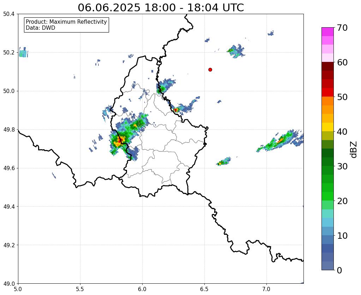This screenshot has width=361, height=295.
Task: Click longitude tick label 6.5
Action: click(204, 289)
